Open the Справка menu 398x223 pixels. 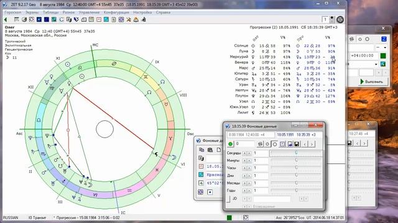point(163,12)
